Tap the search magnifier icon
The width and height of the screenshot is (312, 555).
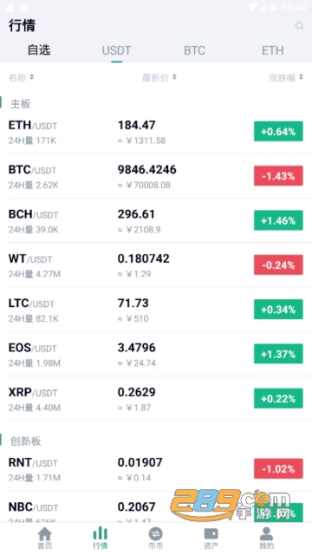tap(299, 25)
